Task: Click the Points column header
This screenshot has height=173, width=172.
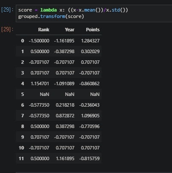Action: click(x=93, y=30)
